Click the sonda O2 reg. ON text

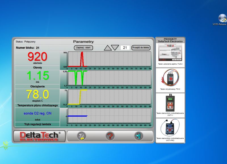37,113
